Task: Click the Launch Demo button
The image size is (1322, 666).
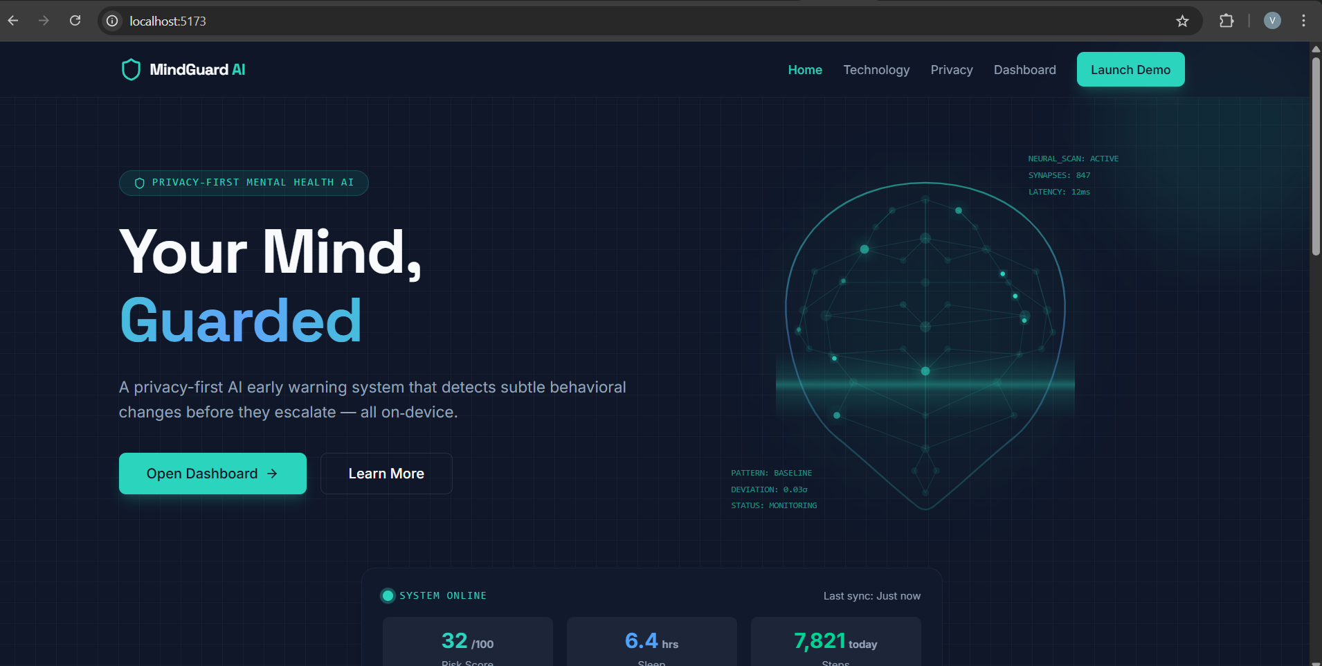Action: tap(1130, 69)
